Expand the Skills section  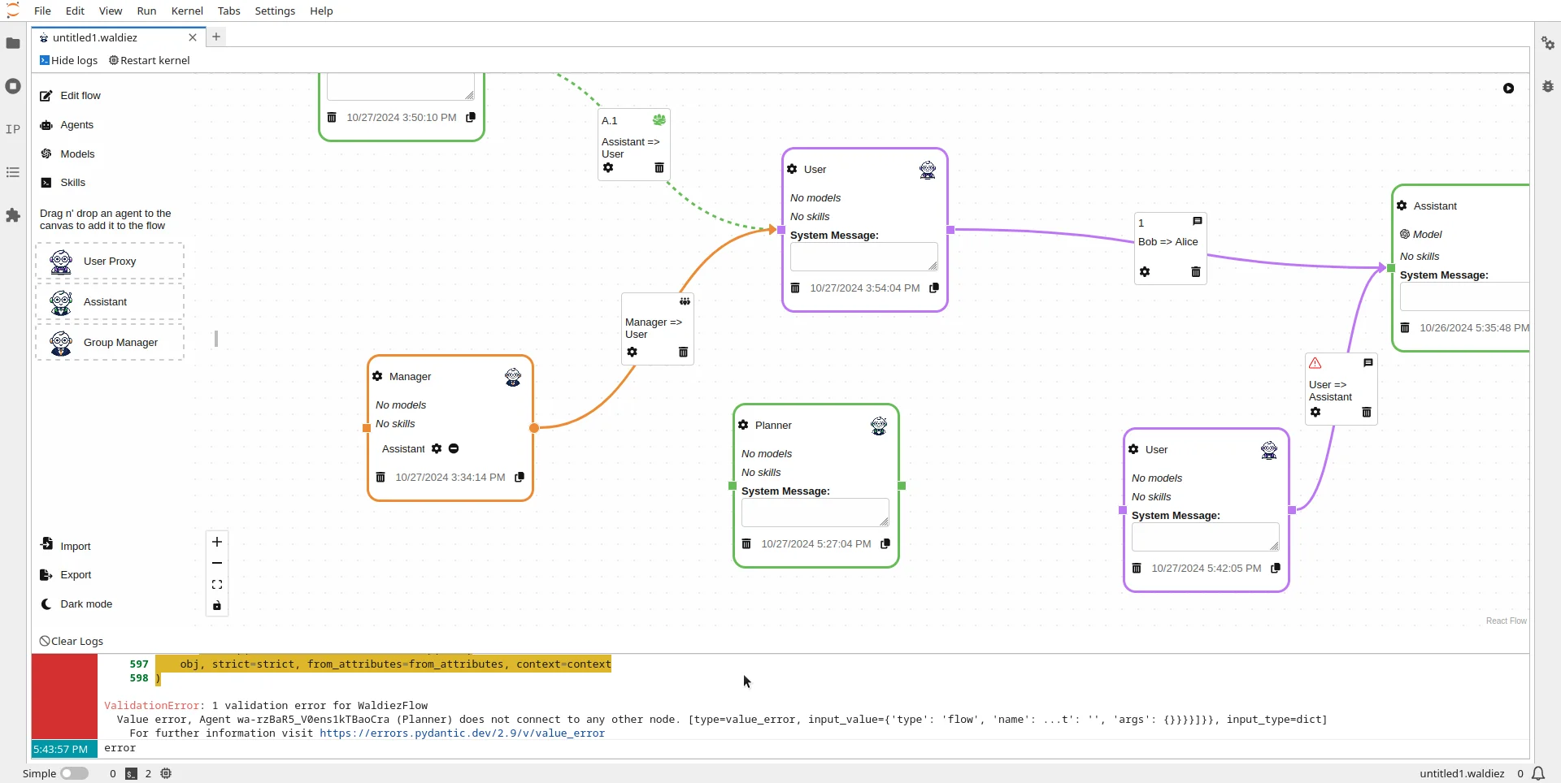[72, 183]
